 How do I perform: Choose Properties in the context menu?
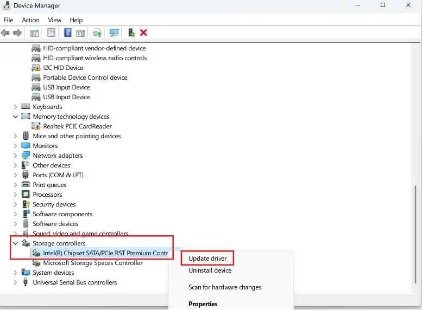point(203,304)
